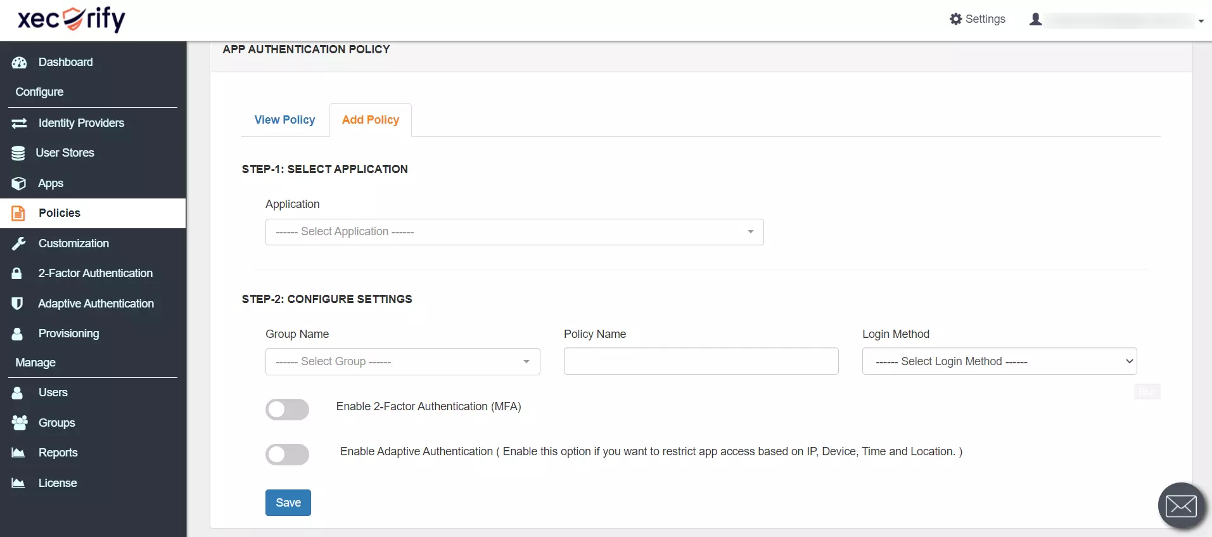Click the Save button
1212x537 pixels.
[x=288, y=503]
